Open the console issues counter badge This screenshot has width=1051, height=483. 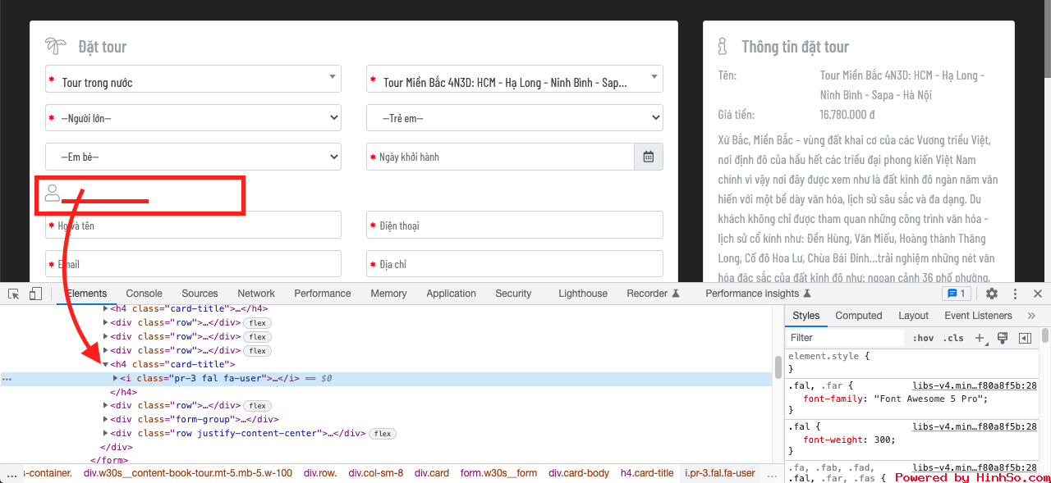[957, 294]
